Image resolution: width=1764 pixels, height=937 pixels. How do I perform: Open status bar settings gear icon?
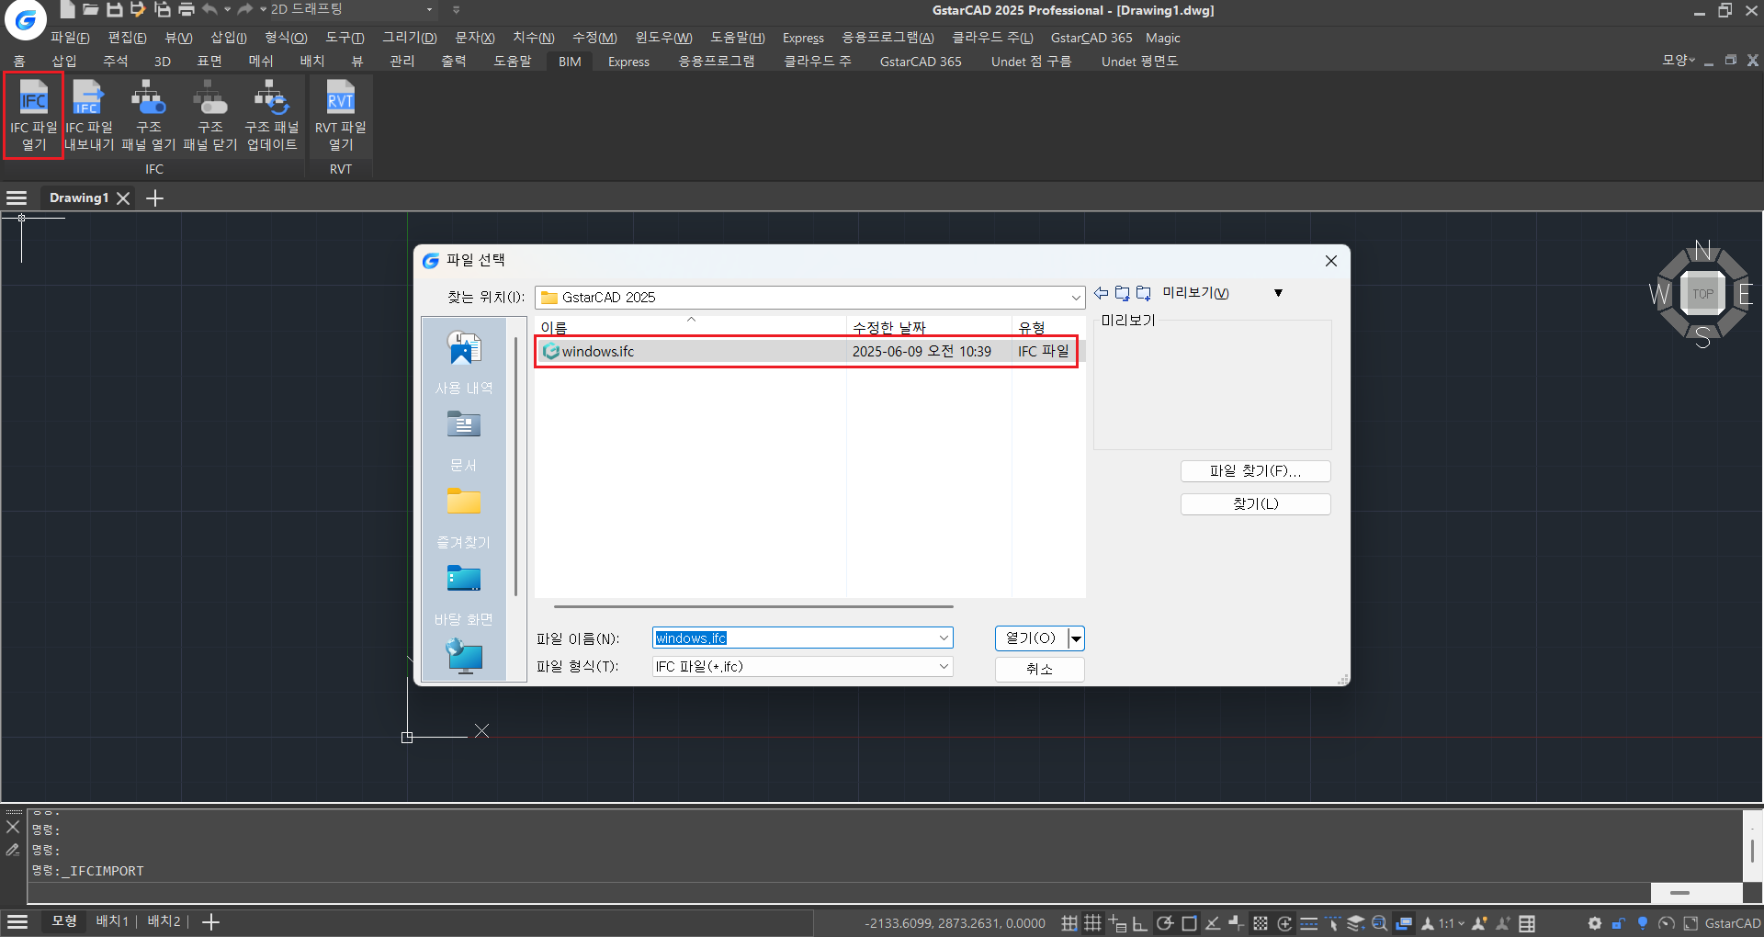[1595, 923]
